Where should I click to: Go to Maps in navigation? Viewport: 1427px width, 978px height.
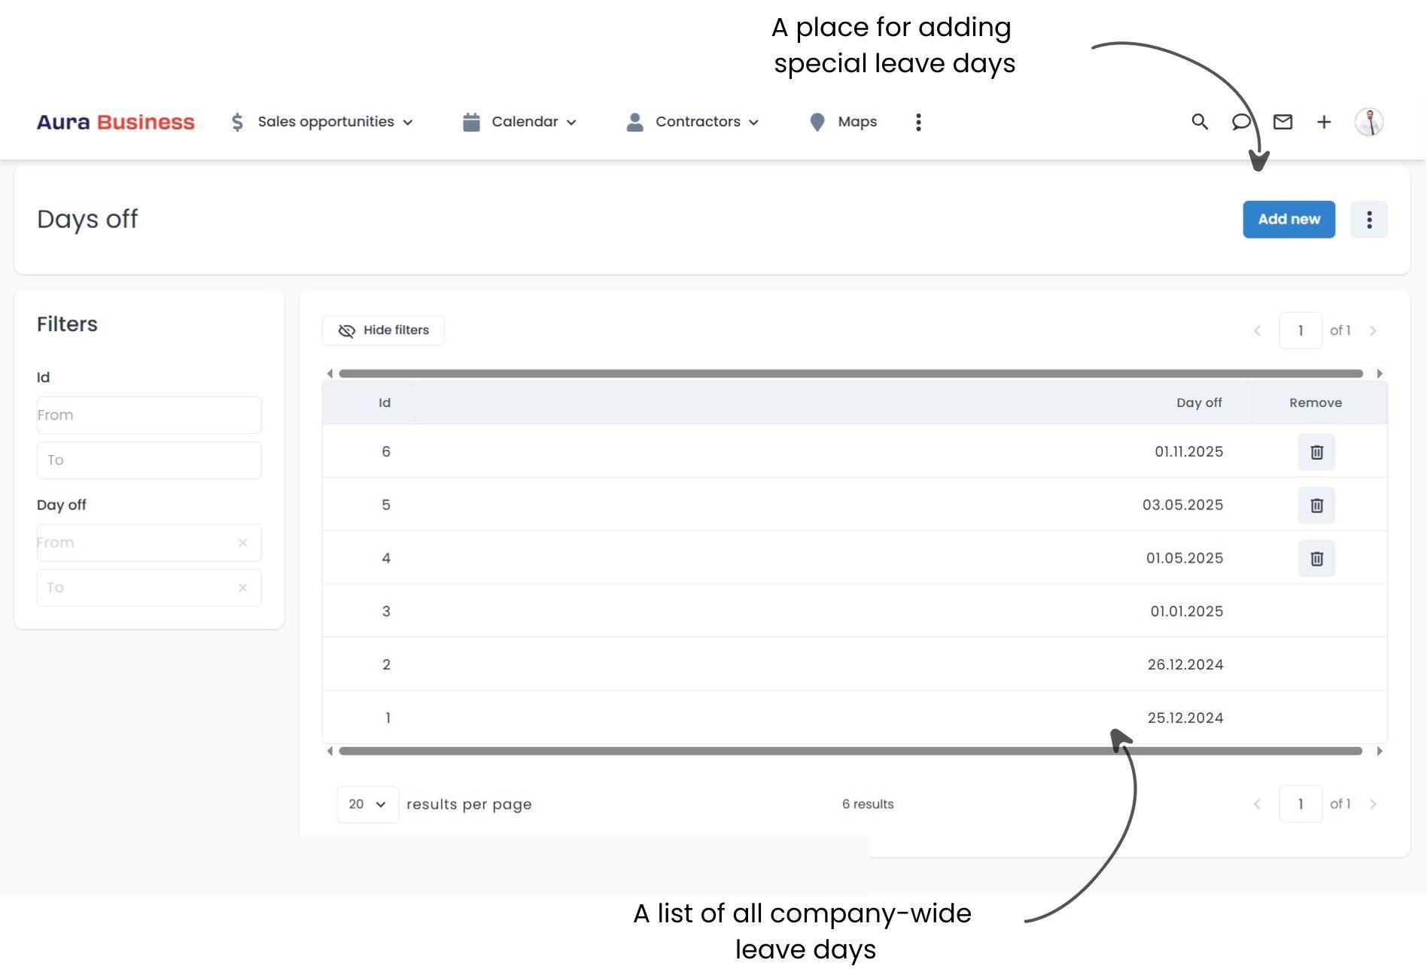point(843,122)
